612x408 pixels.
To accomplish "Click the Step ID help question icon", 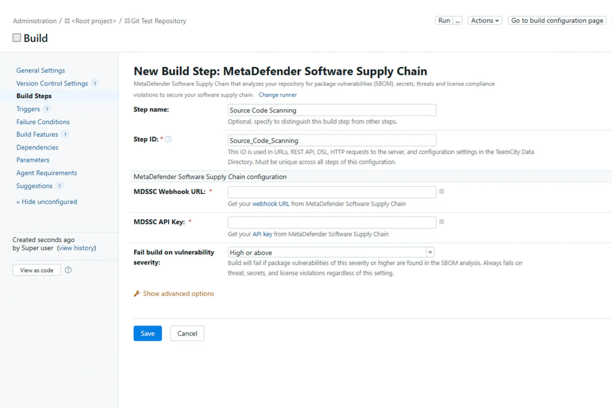I will coord(168,139).
